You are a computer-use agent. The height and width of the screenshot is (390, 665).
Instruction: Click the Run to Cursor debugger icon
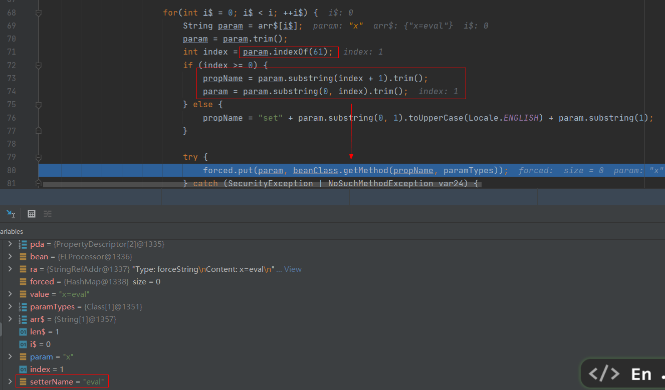tap(11, 214)
